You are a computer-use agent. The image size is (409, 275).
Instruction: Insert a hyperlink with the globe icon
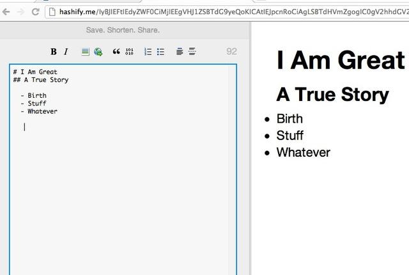pyautogui.click(x=98, y=52)
